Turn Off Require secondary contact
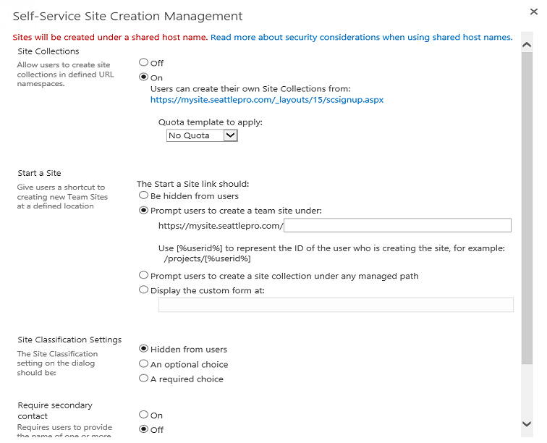The height and width of the screenshot is (443, 547). 143,429
